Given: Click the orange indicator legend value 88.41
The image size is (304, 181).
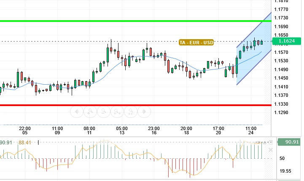Looking at the screenshot, I should tap(25, 143).
